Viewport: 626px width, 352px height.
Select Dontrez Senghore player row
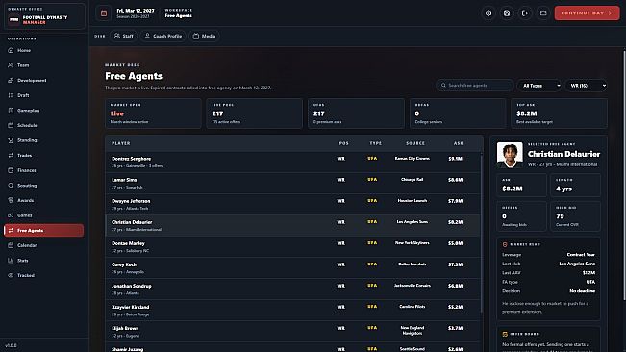click(292, 162)
